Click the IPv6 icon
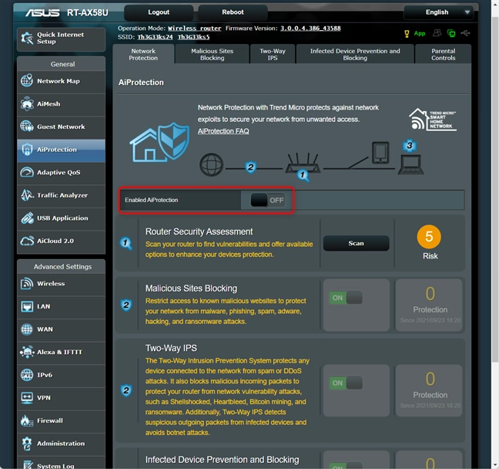This screenshot has height=469, width=499. [x=27, y=375]
